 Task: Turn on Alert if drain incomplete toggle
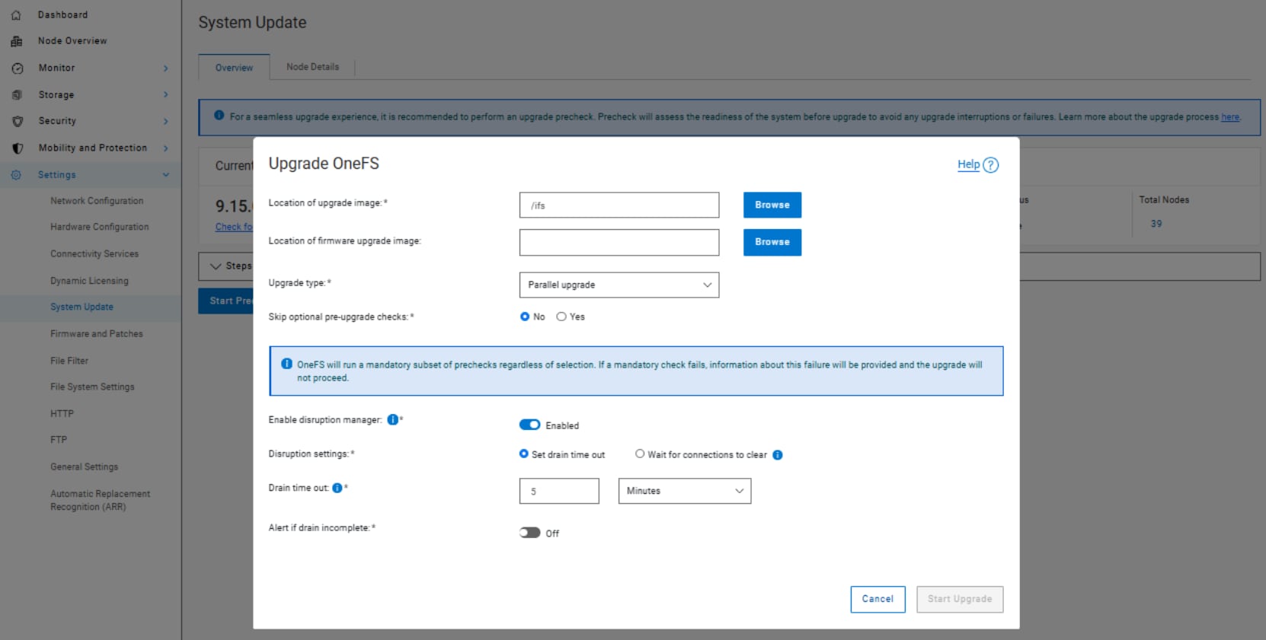click(x=529, y=533)
